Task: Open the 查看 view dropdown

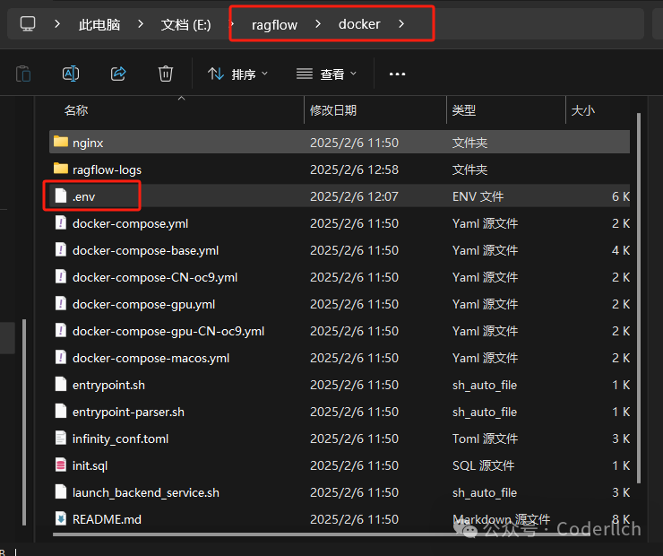Action: (326, 74)
